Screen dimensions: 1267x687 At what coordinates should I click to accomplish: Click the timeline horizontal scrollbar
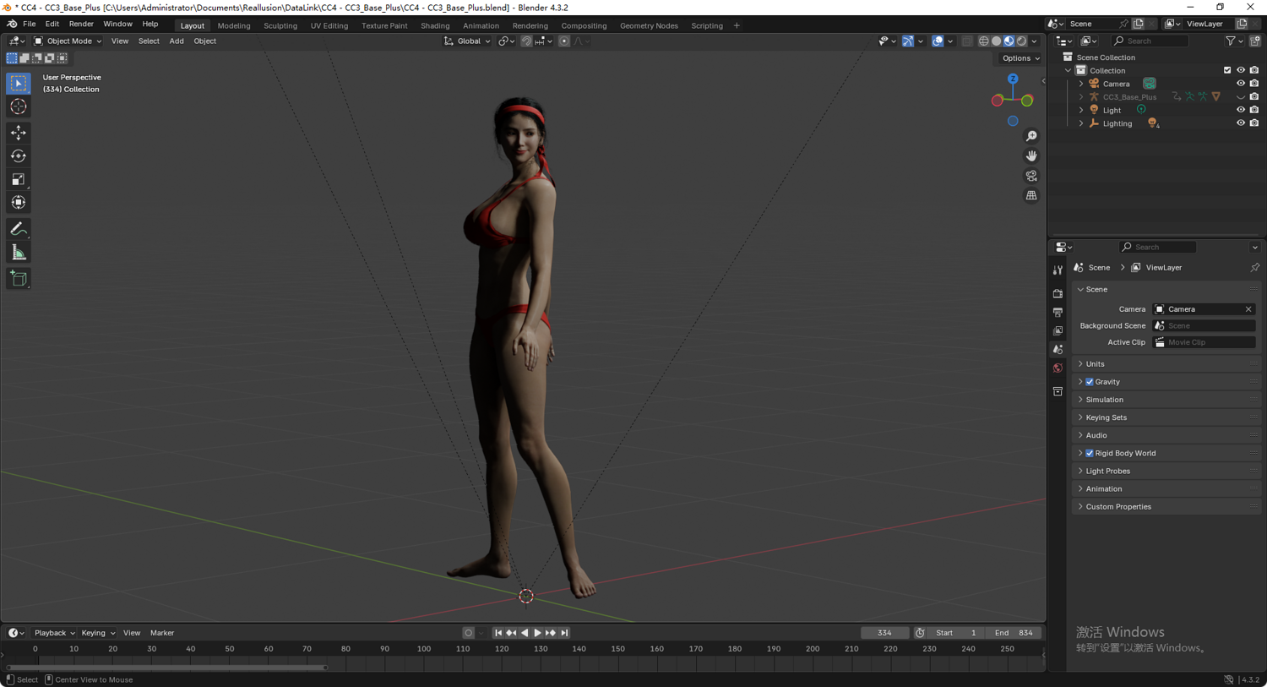(166, 668)
